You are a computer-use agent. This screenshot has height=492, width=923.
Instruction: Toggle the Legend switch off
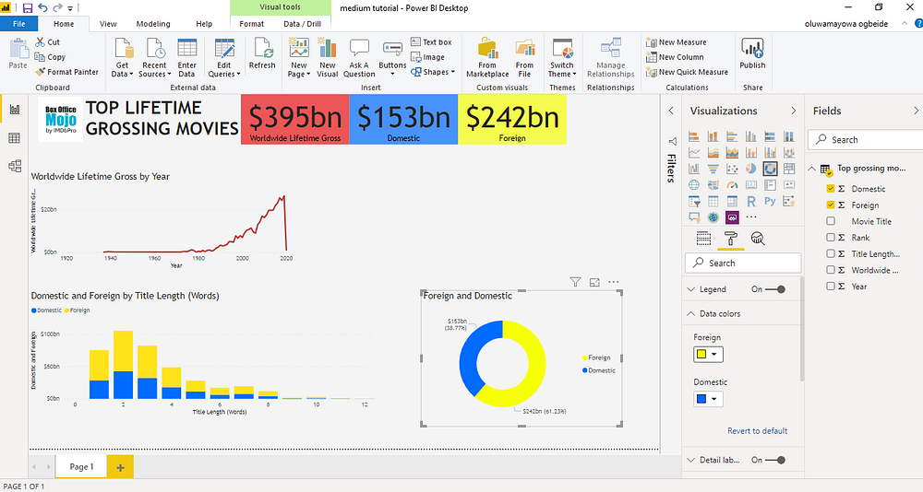[776, 289]
